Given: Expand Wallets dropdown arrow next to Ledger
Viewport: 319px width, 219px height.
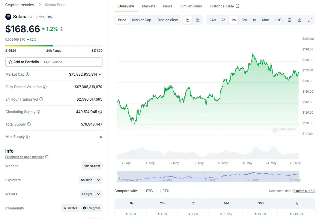Looking at the screenshot, I should (x=99, y=194).
